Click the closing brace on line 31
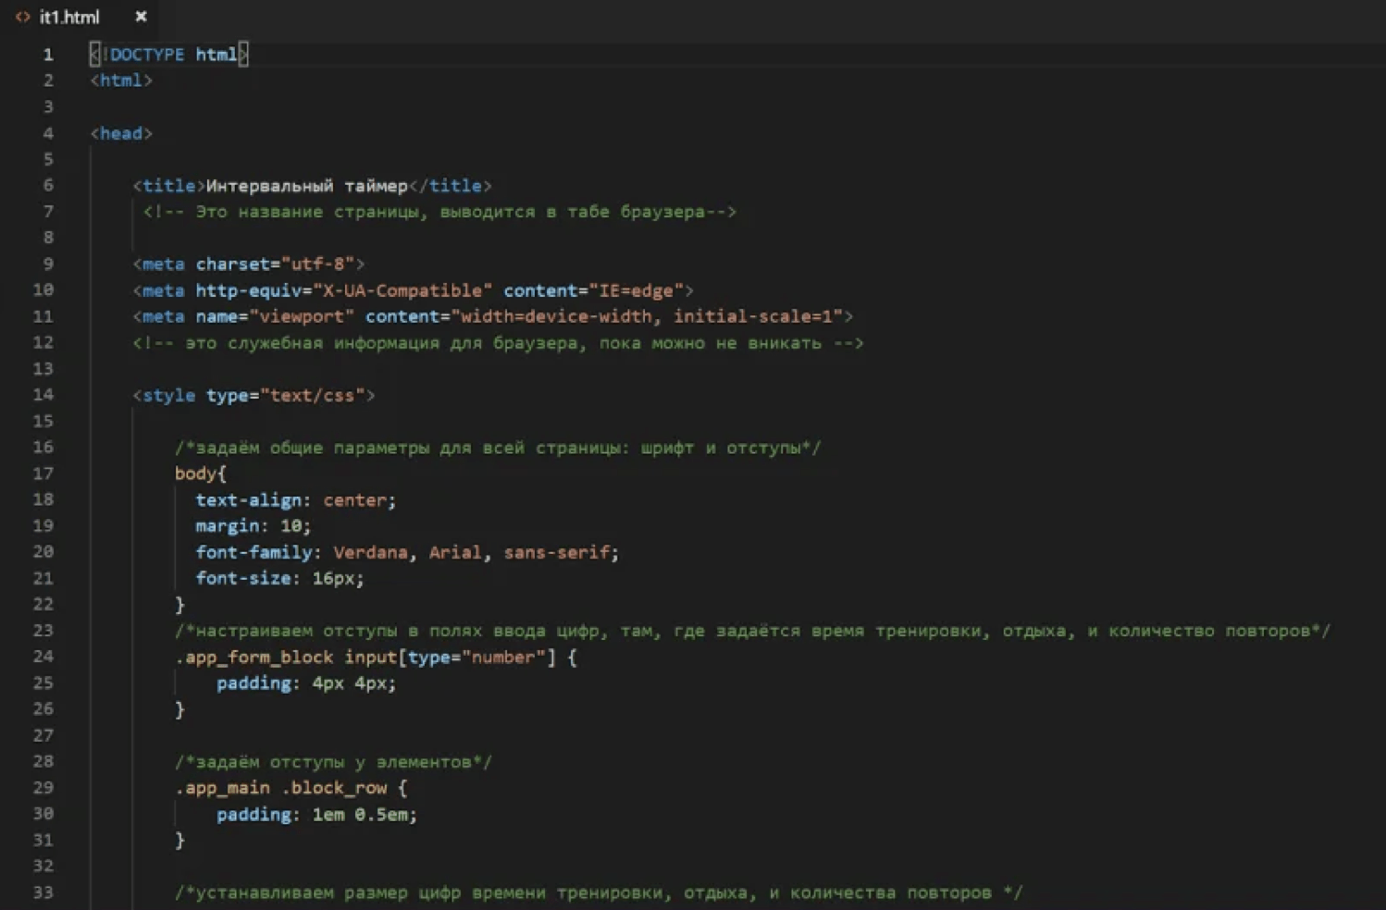Image resolution: width=1386 pixels, height=910 pixels. 180,841
